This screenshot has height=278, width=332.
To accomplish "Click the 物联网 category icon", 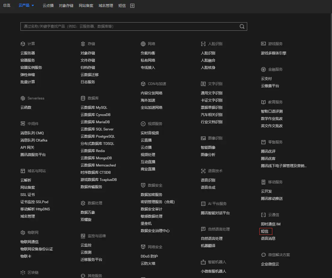I will pos(23,233).
